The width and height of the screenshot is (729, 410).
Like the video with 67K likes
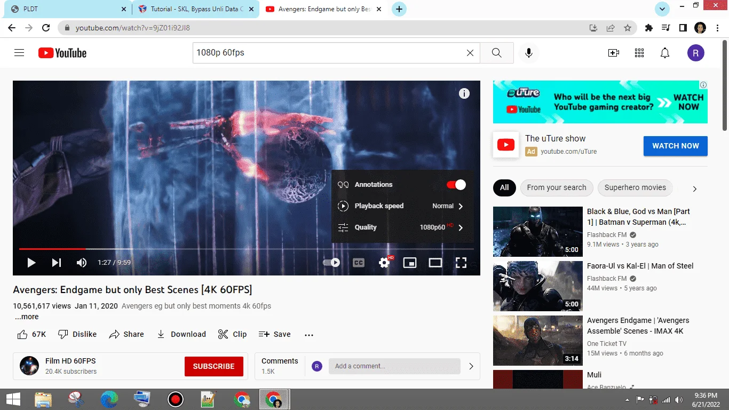pos(31,334)
